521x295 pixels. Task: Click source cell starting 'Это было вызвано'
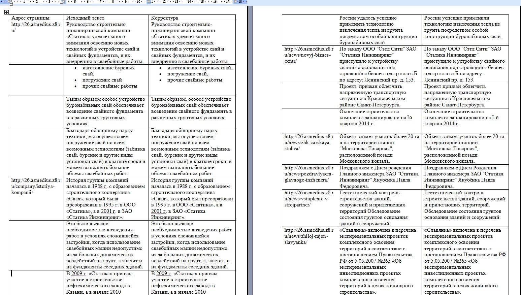(x=106, y=245)
